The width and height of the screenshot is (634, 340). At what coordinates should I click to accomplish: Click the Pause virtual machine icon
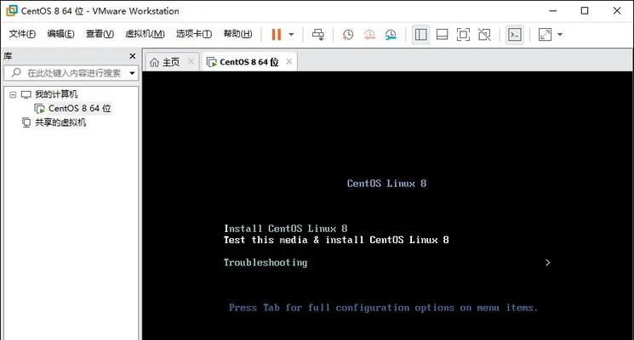click(277, 34)
